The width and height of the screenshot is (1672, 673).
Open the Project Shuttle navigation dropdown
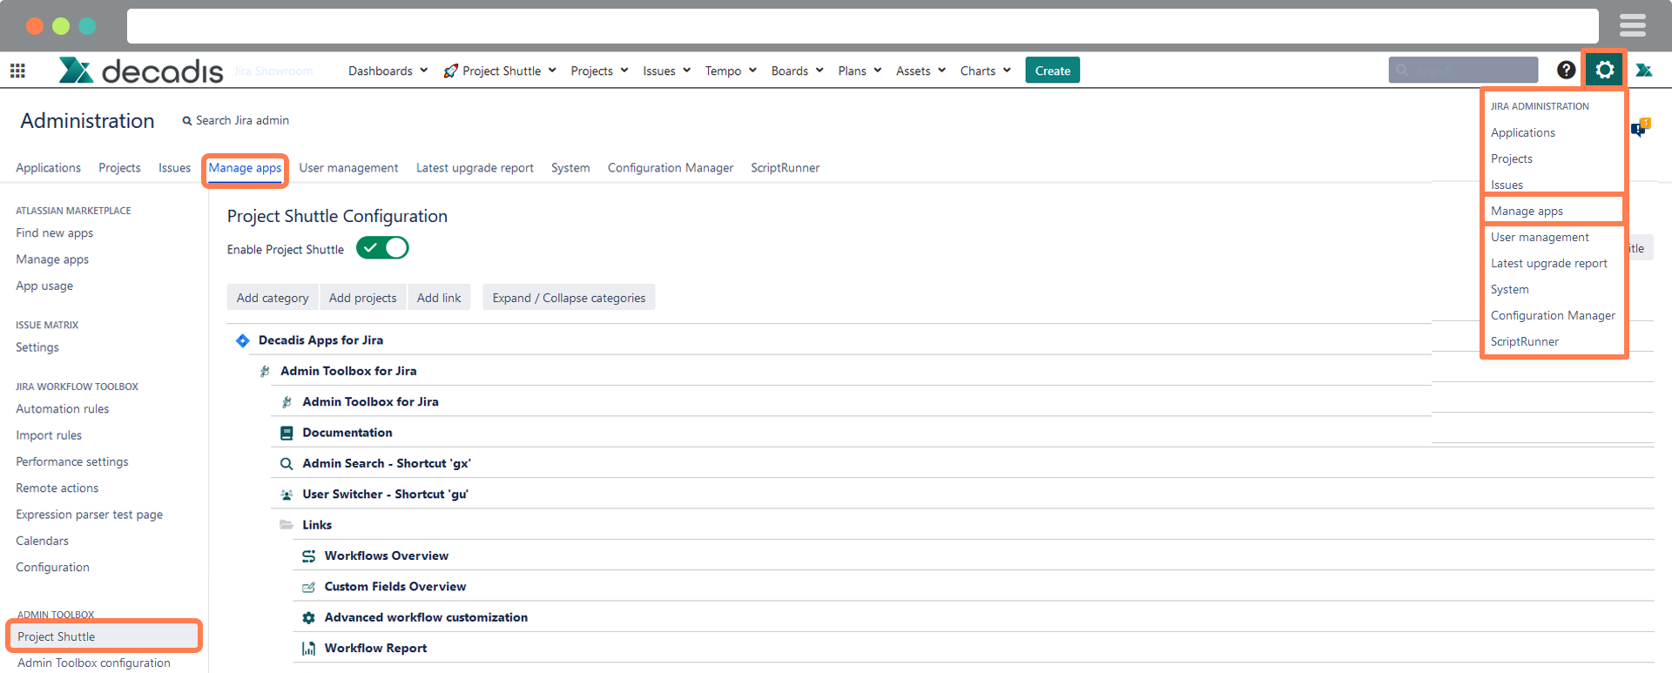pos(500,71)
